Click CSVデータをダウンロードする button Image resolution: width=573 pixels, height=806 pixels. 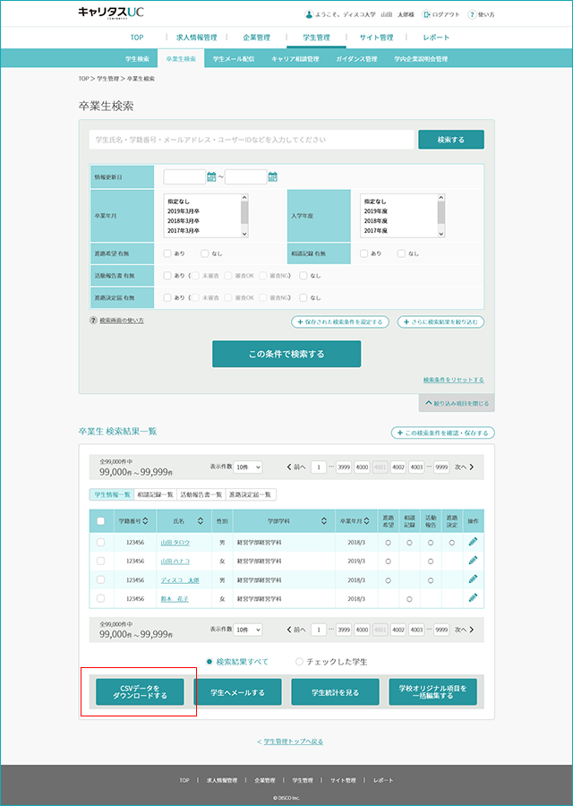point(140,692)
